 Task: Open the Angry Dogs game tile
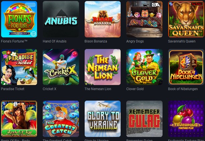click(x=144, y=19)
